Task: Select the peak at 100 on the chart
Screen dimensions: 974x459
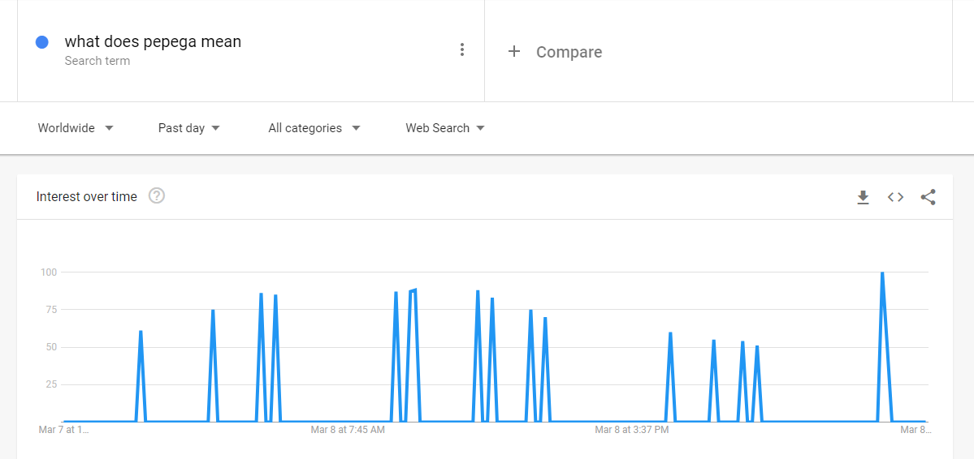Action: pos(882,273)
